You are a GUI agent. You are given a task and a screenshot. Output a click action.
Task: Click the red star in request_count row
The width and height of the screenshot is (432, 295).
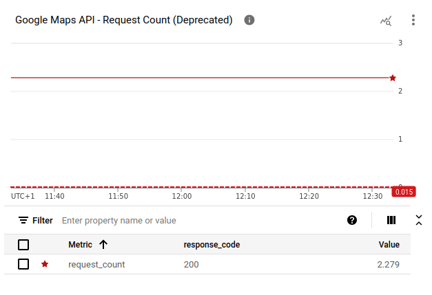[x=45, y=264]
